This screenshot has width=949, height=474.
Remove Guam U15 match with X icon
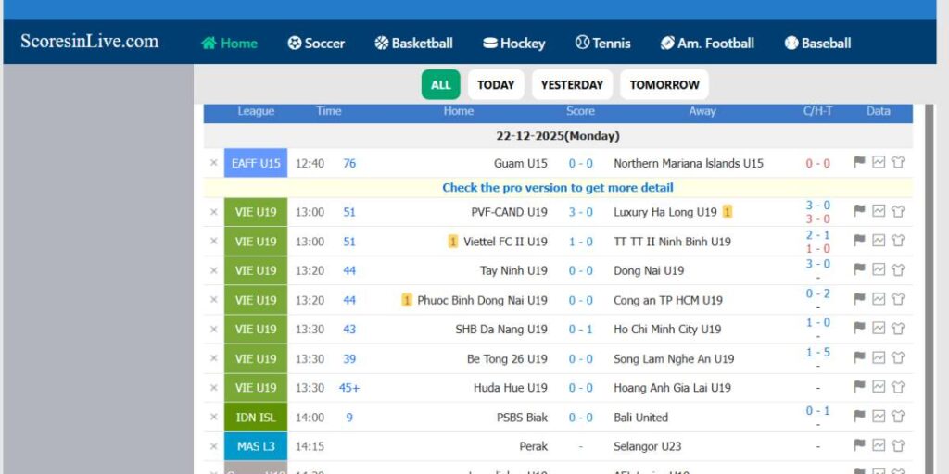(x=213, y=163)
